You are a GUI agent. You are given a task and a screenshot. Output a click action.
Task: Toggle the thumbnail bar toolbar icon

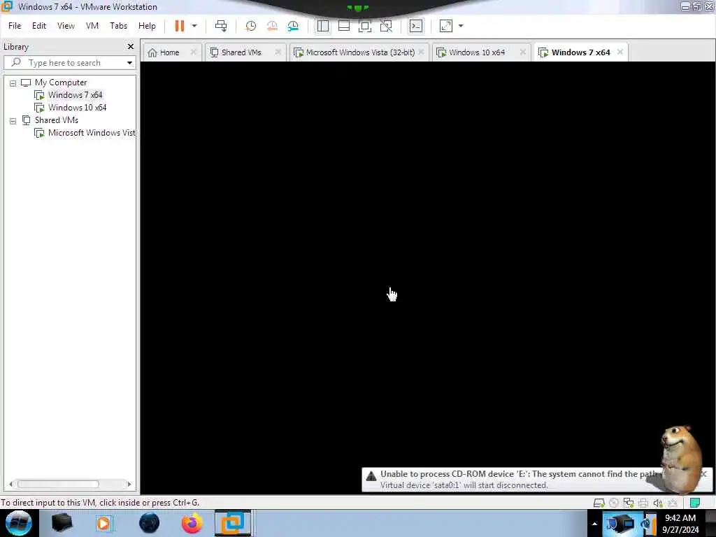pyautogui.click(x=344, y=26)
